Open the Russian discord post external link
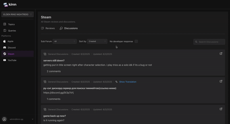Viewport: 230px width, 124px height. (x=221, y=81)
